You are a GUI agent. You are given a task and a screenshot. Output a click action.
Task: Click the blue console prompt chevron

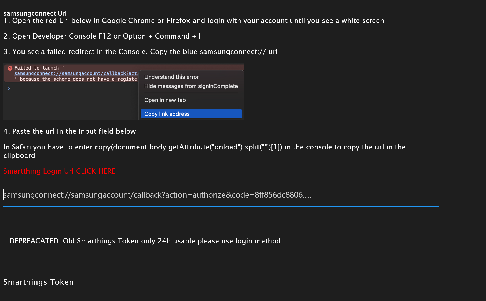(9, 88)
